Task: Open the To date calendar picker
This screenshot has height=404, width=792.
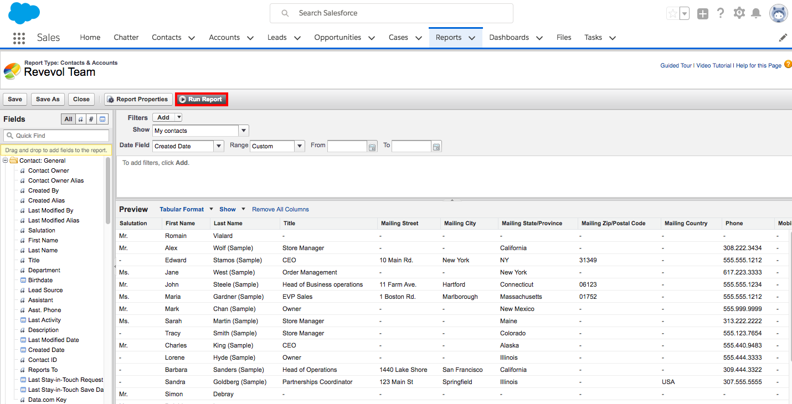Action: coord(436,147)
